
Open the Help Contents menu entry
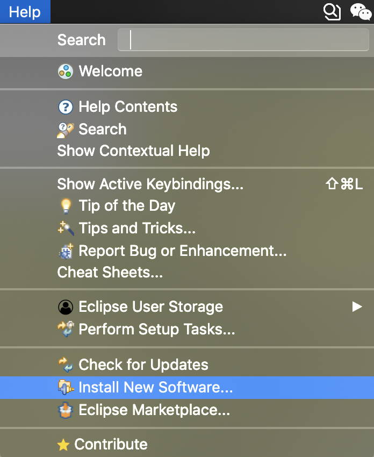pyautogui.click(x=187, y=106)
